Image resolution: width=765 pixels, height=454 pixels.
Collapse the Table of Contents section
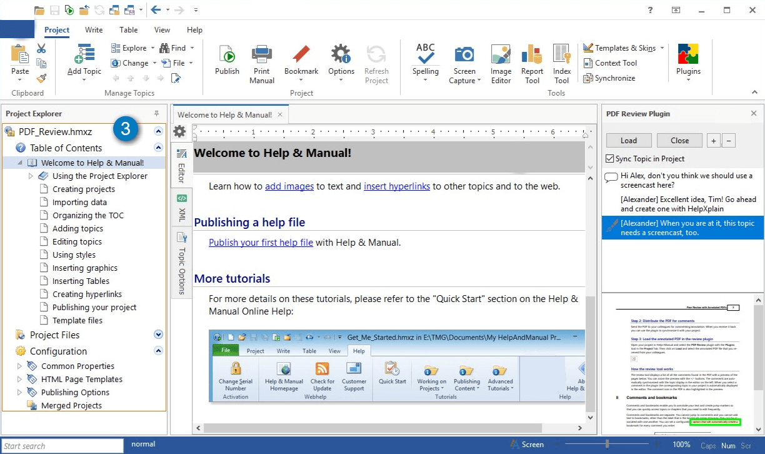tap(158, 148)
